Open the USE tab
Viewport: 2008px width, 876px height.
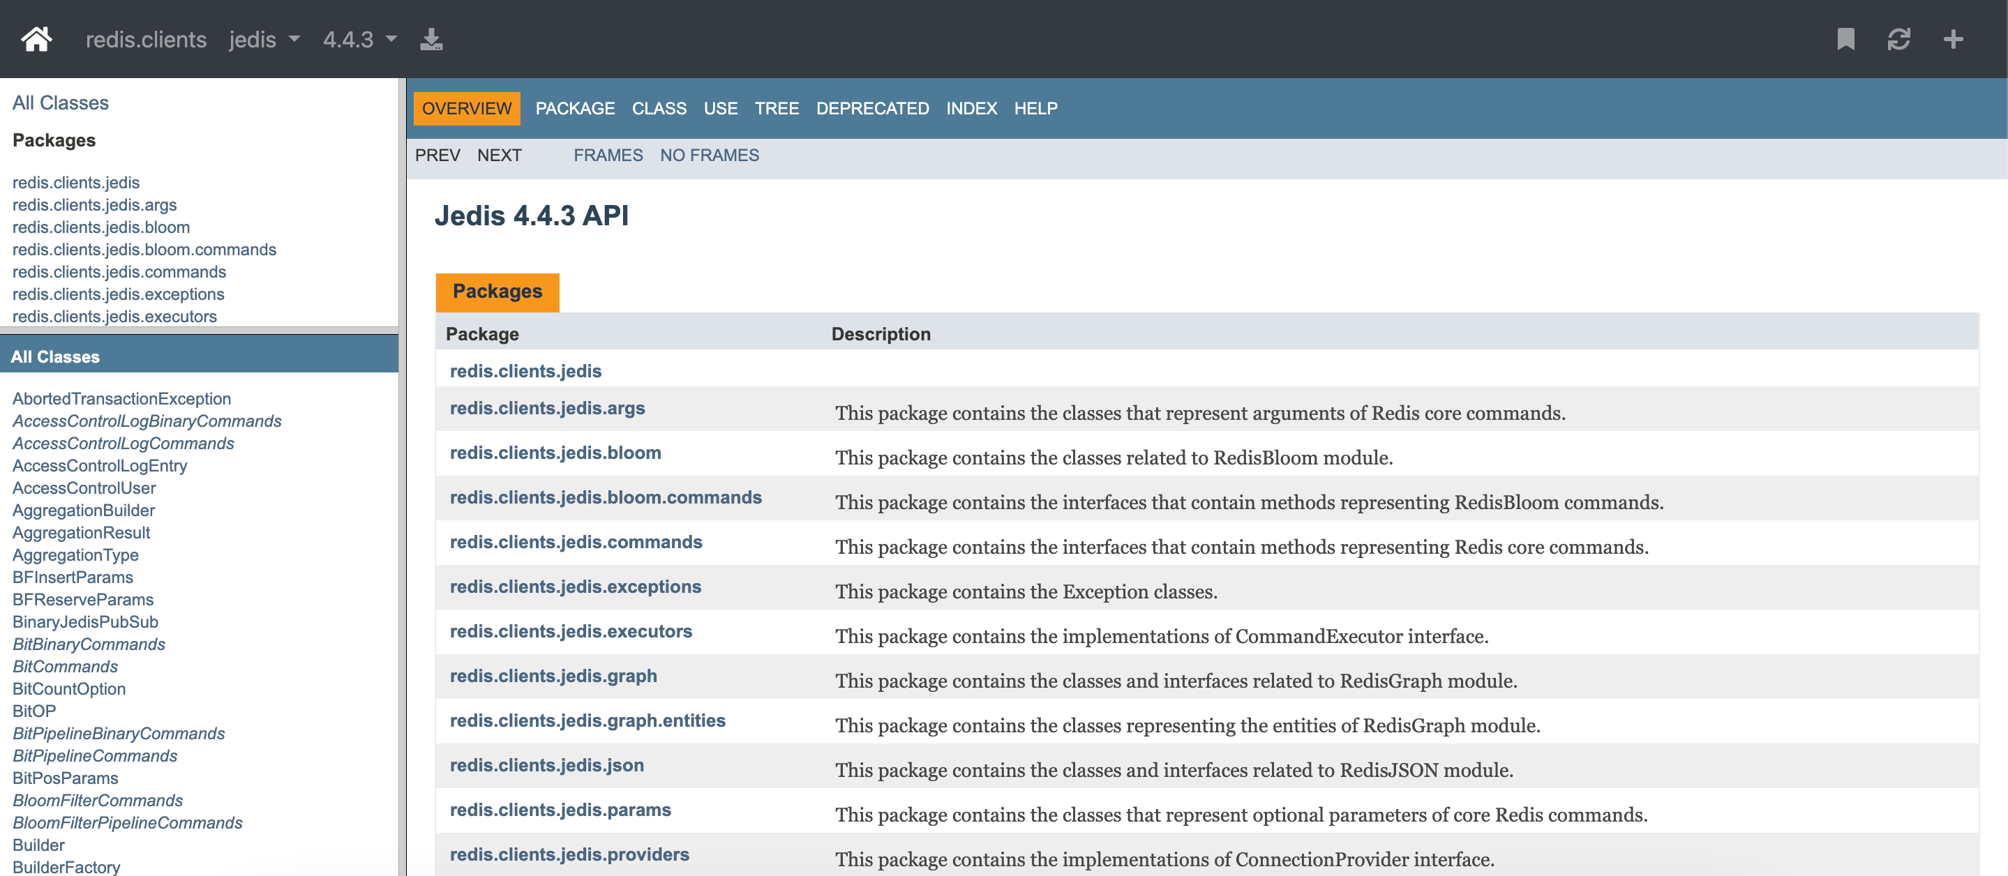click(720, 108)
